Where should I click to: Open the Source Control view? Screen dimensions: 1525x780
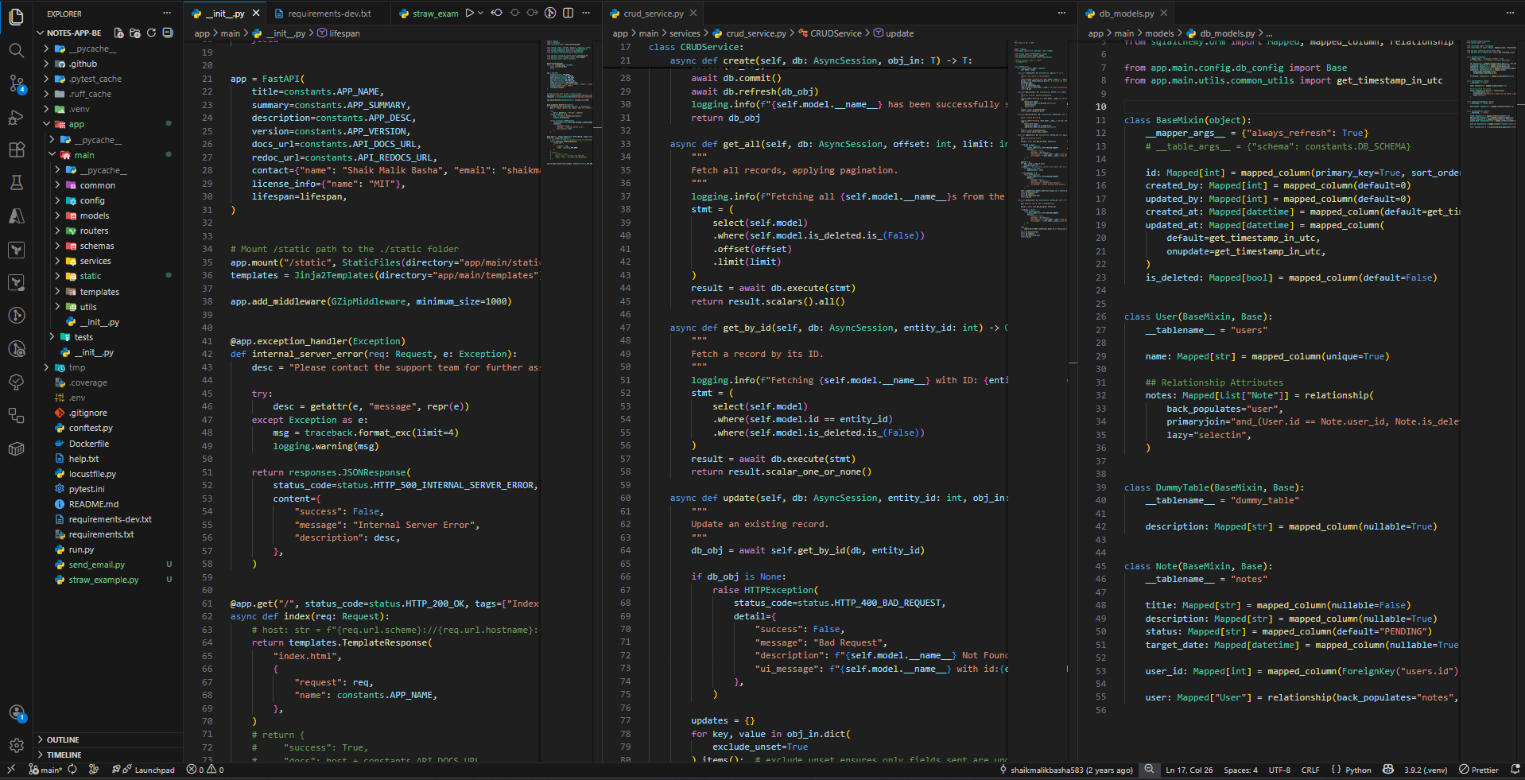tap(16, 83)
